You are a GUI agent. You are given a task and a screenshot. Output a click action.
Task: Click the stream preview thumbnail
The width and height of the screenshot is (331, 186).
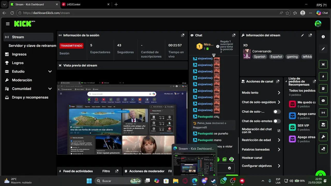point(122,118)
